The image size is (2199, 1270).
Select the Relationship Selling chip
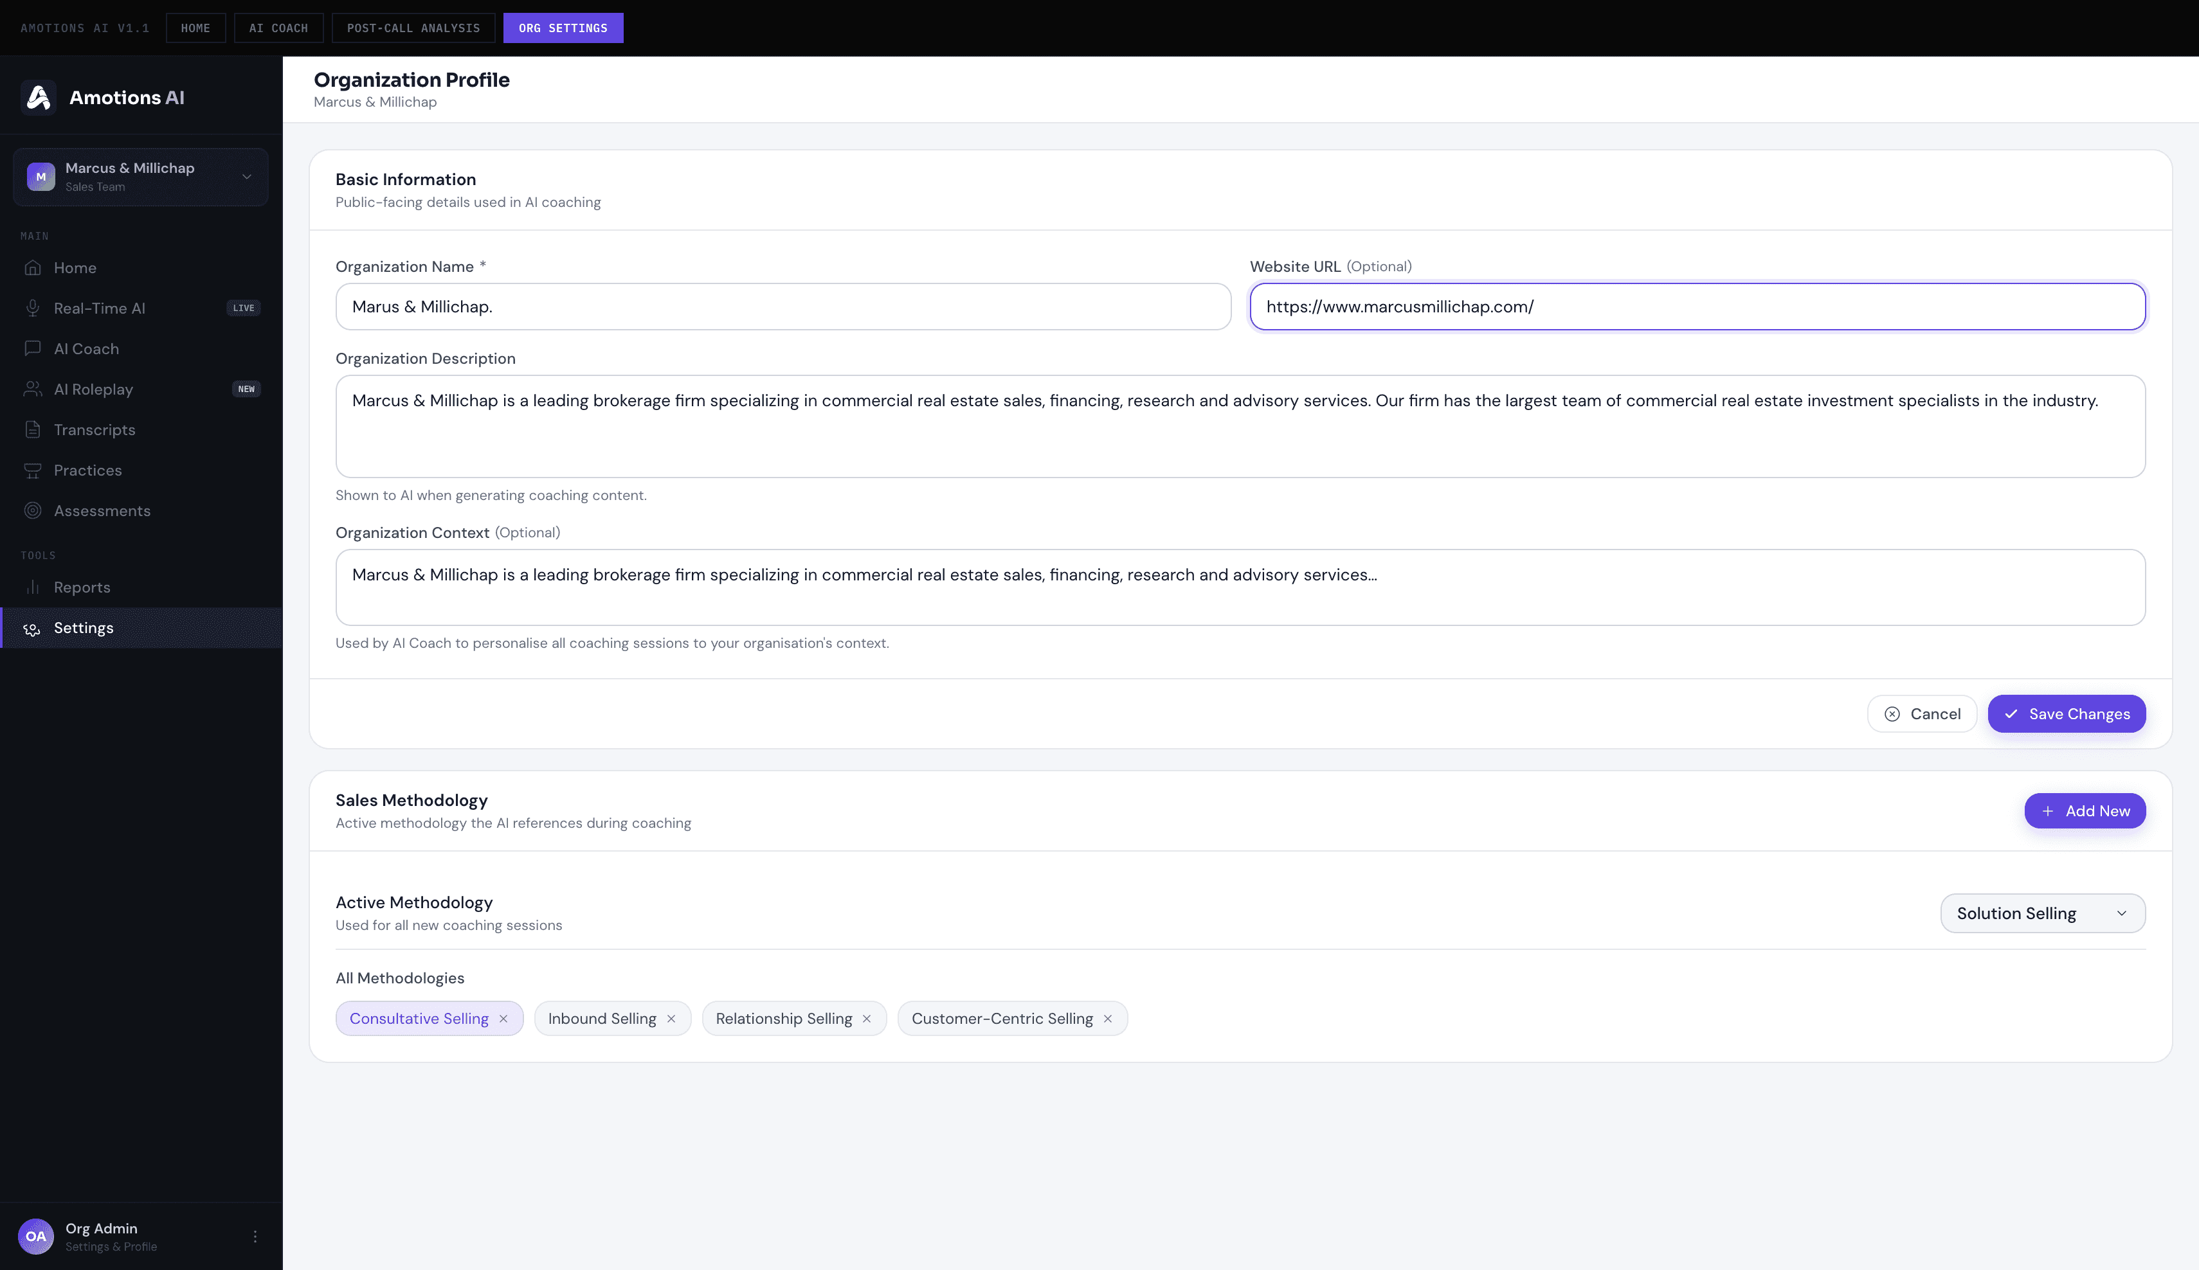coord(783,1019)
